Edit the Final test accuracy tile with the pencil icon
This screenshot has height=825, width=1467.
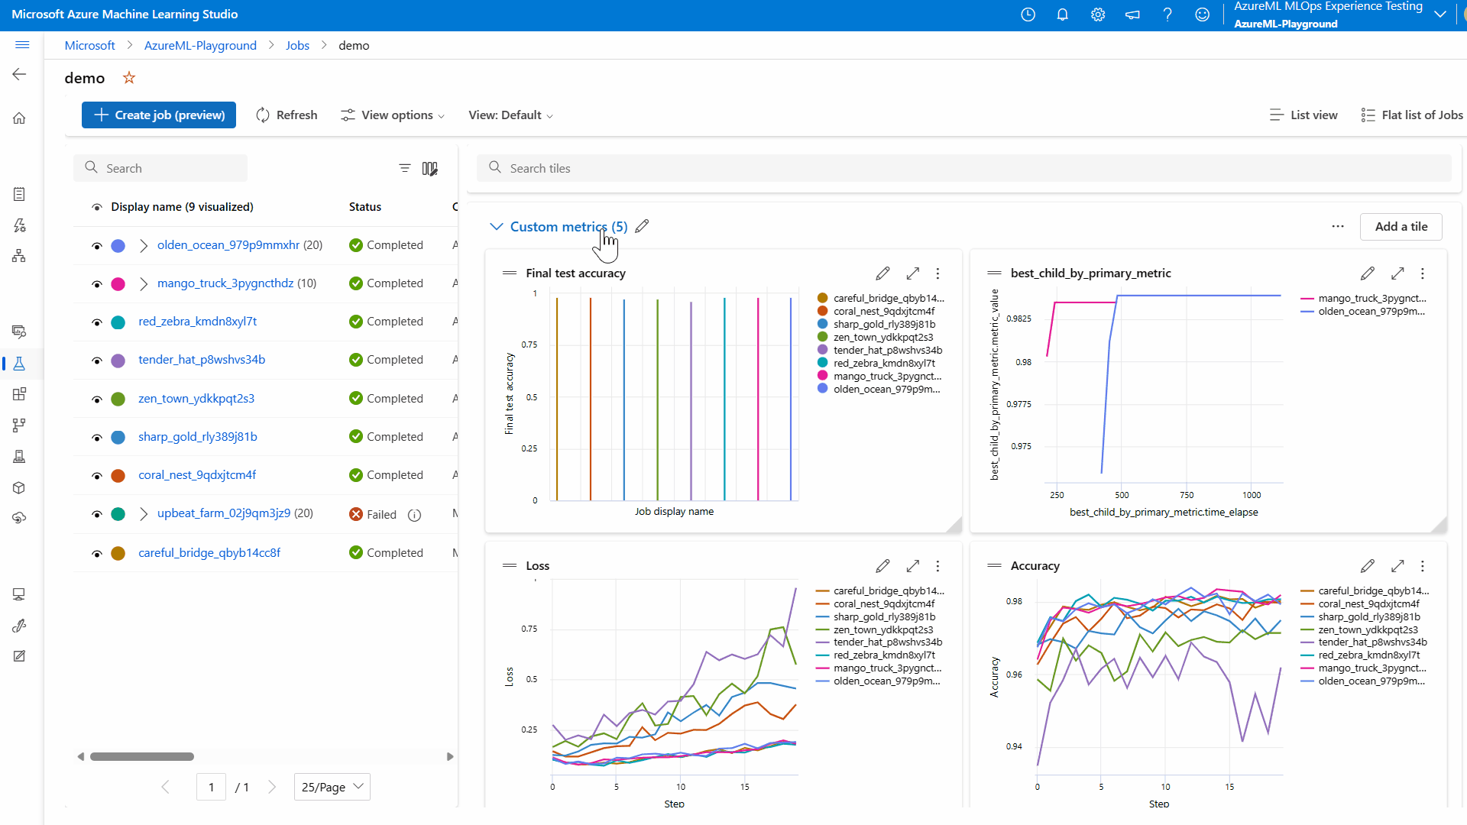click(882, 273)
